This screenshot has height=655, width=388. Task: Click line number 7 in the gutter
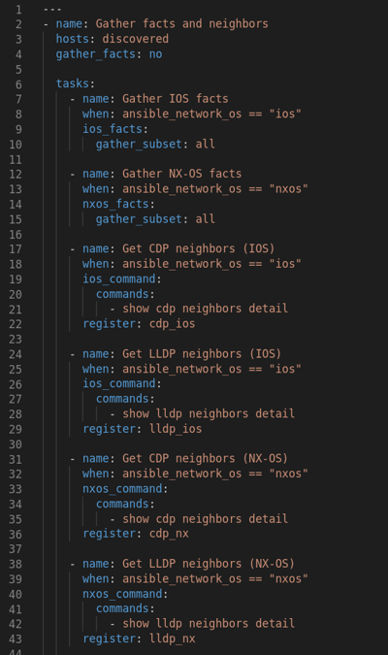18,99
